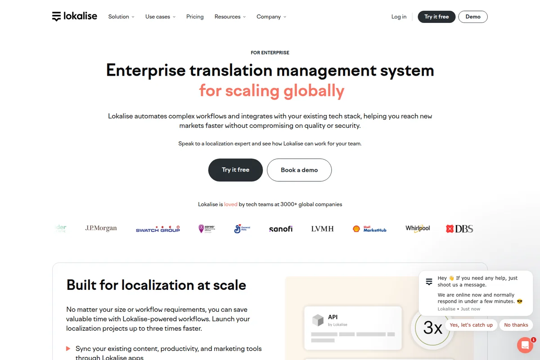Dismiss the chat prompt with No thanks
This screenshot has width=540, height=360.
[516, 325]
